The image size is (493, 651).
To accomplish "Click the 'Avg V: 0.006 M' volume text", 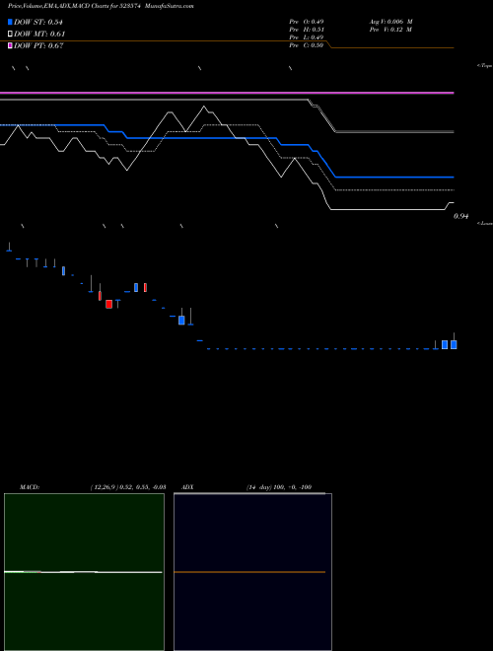I will click(x=390, y=21).
